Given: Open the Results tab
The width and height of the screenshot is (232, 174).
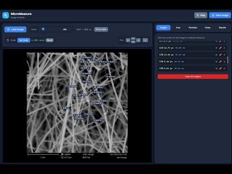Looking at the screenshot, I should [222, 28].
